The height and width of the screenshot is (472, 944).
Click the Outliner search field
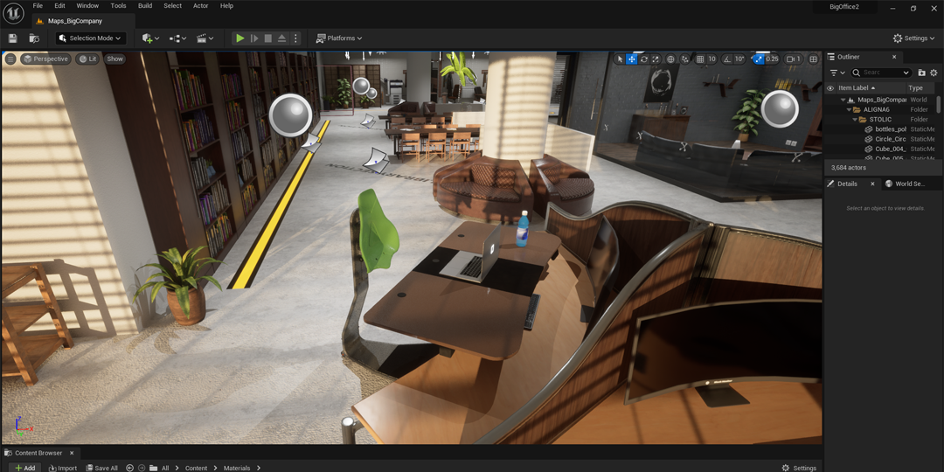882,73
